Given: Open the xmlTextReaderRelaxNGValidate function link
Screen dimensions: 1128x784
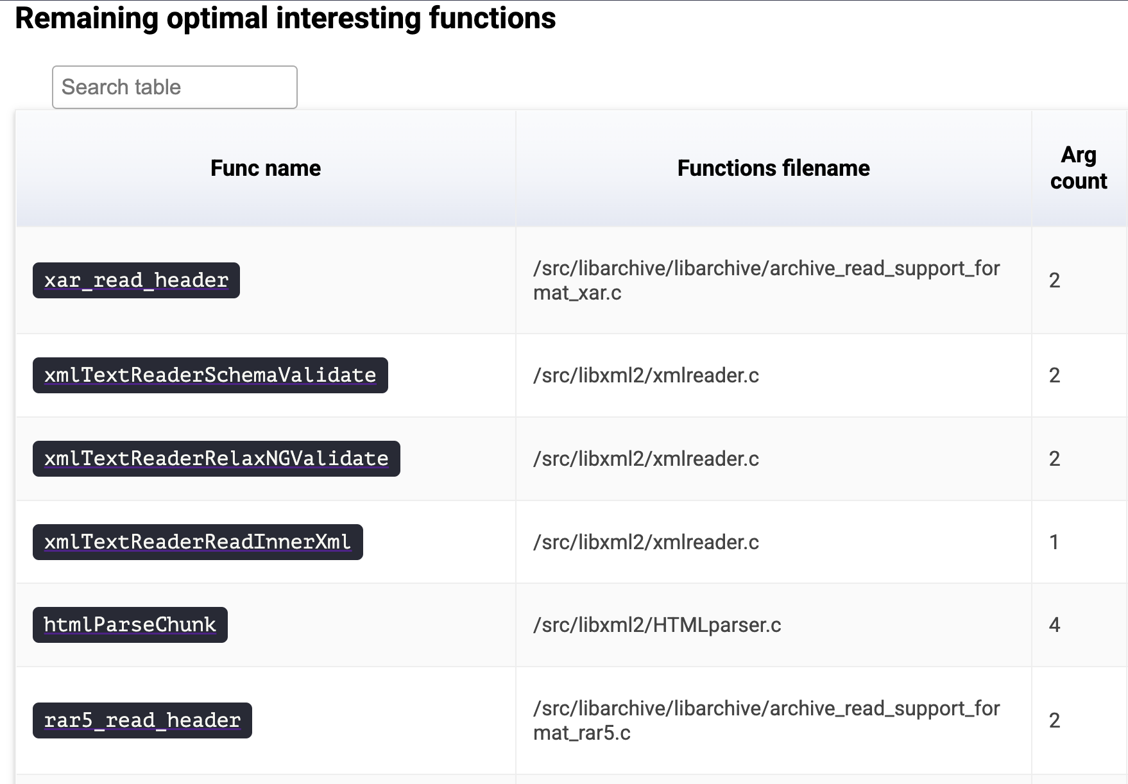Looking at the screenshot, I should point(216,459).
